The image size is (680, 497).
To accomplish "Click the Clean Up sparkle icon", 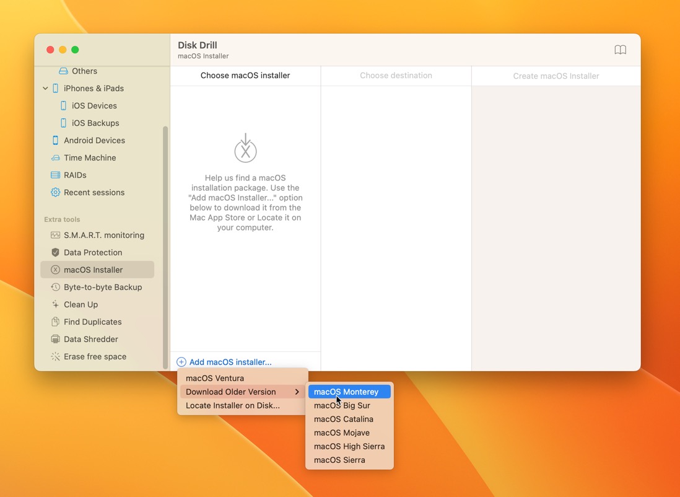I will point(55,304).
